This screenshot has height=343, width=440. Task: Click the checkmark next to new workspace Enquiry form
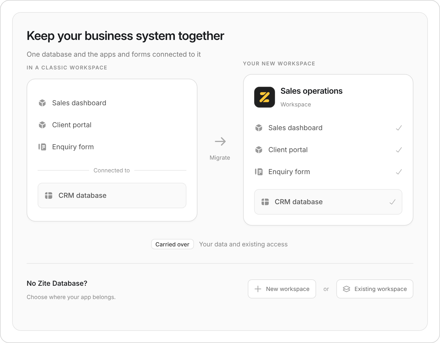tap(399, 172)
